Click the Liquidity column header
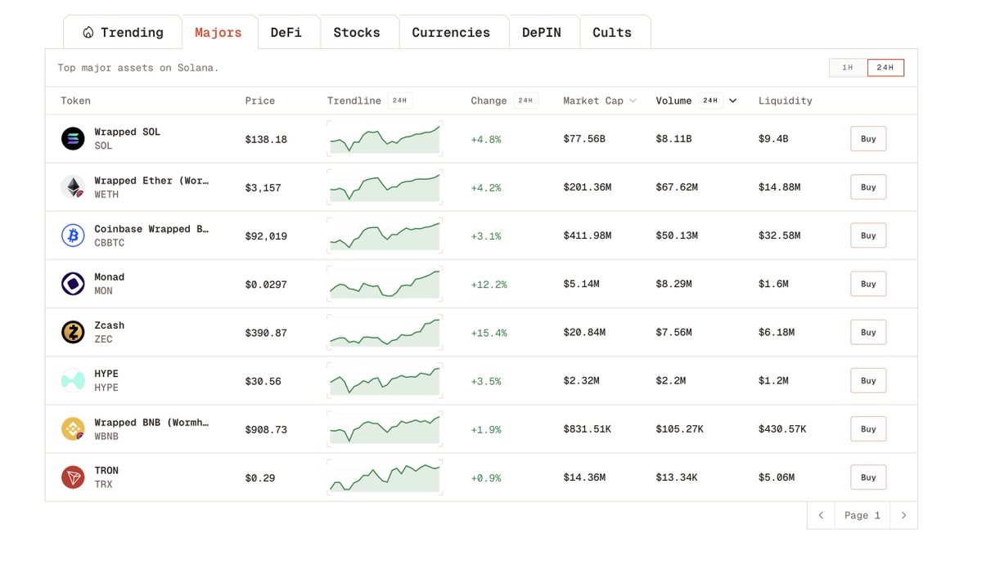Viewport: 982px width, 569px height. pos(786,101)
